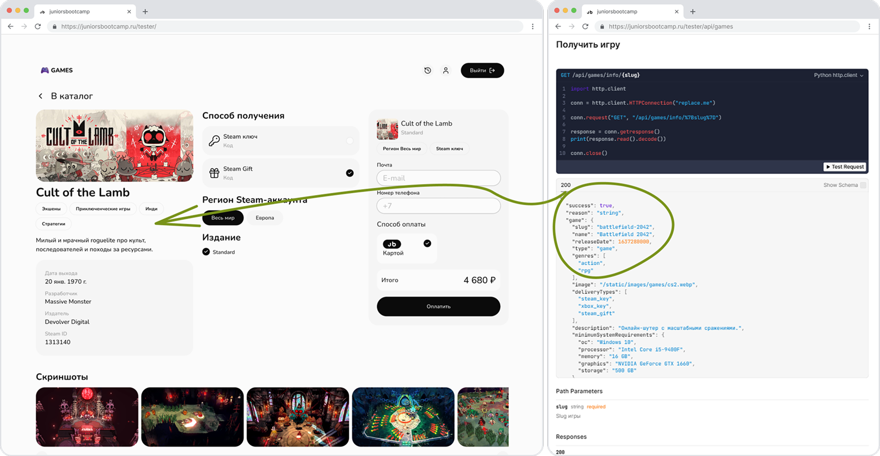Click forward arrow in right API window
880x456 pixels.
pyautogui.click(x=572, y=27)
